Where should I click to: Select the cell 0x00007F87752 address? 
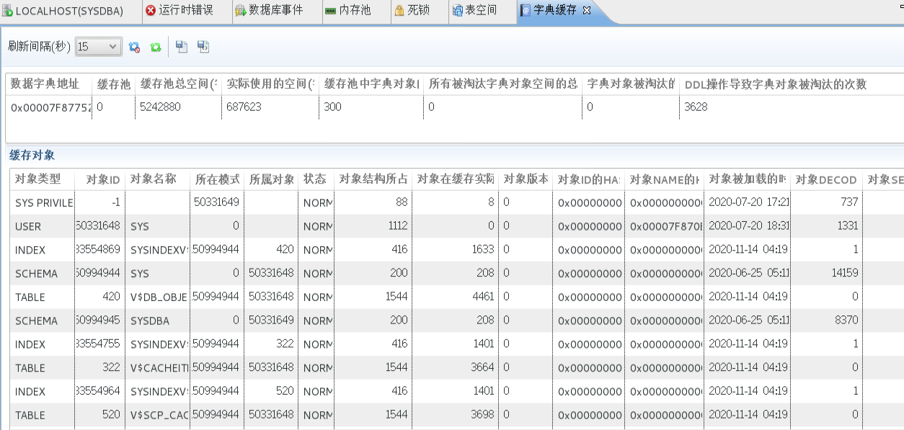pos(49,107)
